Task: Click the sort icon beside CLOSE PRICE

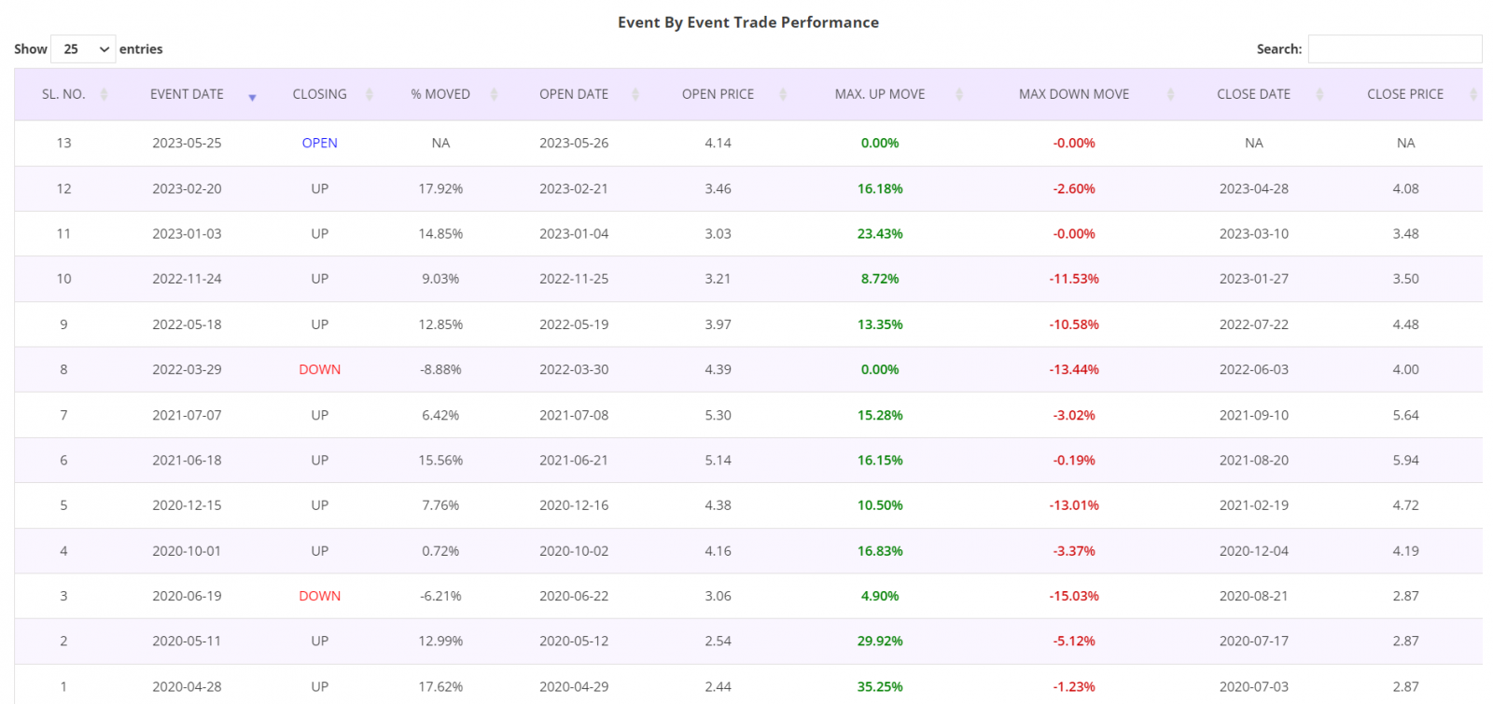Action: (1473, 94)
